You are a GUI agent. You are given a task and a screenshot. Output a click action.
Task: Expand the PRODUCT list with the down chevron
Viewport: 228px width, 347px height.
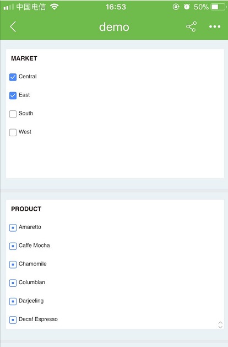coord(220,327)
